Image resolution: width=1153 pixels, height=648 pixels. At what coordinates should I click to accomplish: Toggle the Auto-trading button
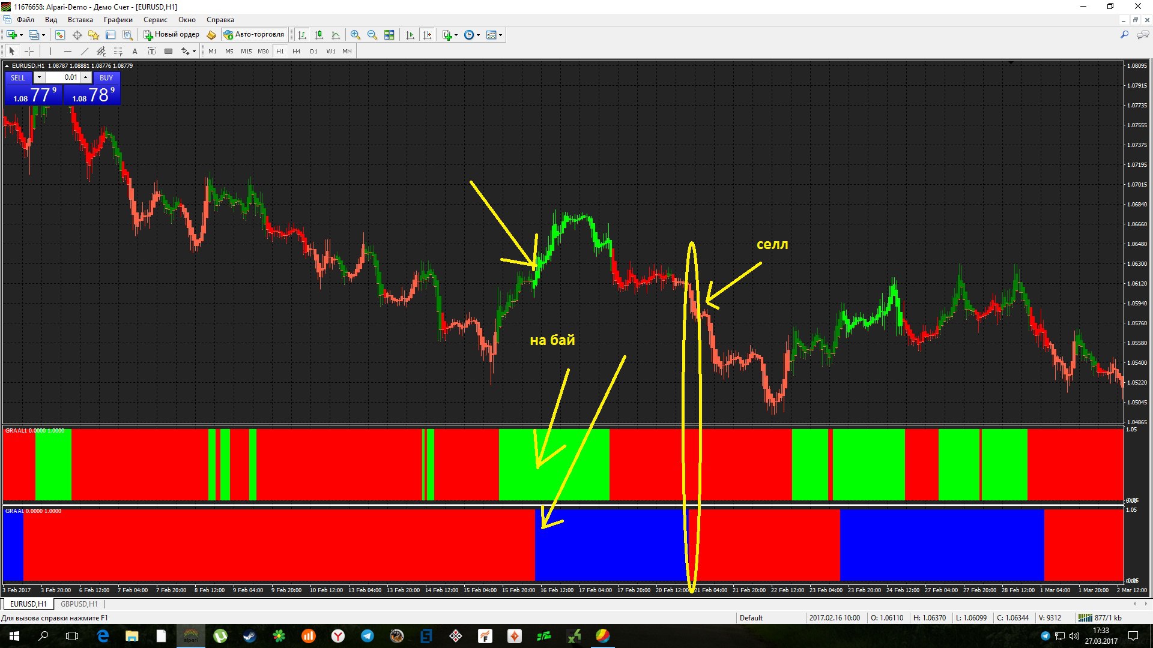[254, 35]
